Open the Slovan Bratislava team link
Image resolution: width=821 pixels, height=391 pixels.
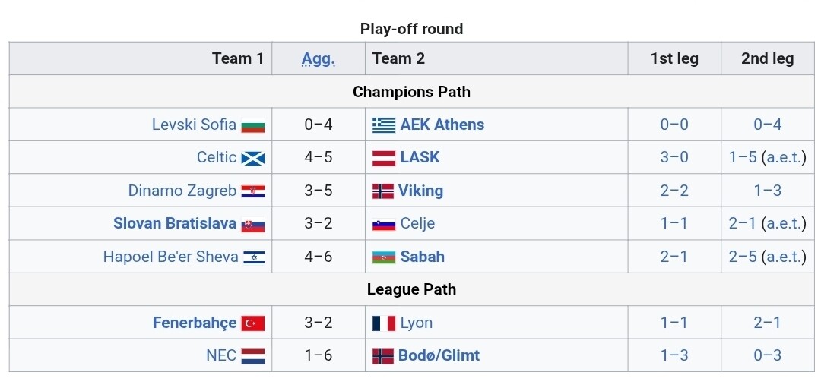click(175, 223)
